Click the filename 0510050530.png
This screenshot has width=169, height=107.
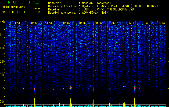pos(14,7)
